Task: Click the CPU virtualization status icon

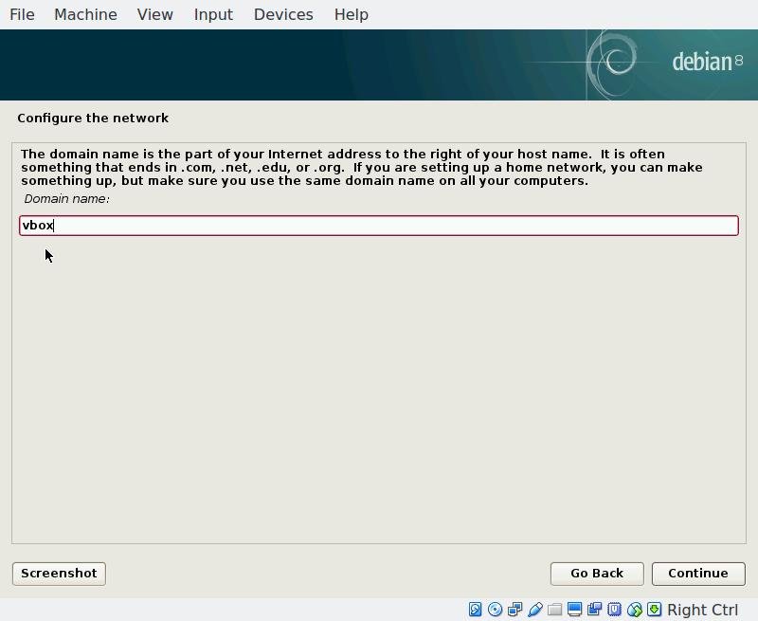Action: [614, 610]
